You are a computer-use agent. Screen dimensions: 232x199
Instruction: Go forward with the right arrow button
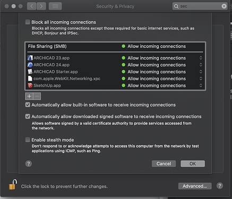41,6
